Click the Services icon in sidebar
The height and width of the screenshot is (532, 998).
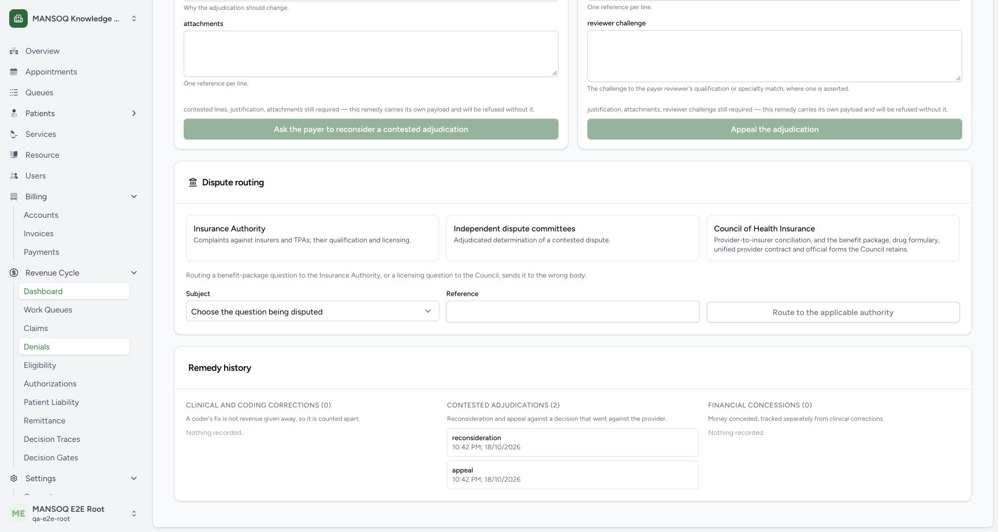(x=14, y=134)
